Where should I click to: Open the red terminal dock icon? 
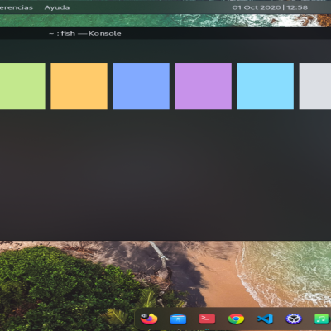207,319
